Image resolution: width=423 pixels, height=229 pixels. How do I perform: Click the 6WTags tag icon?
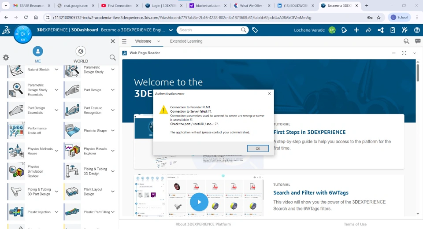255,30
